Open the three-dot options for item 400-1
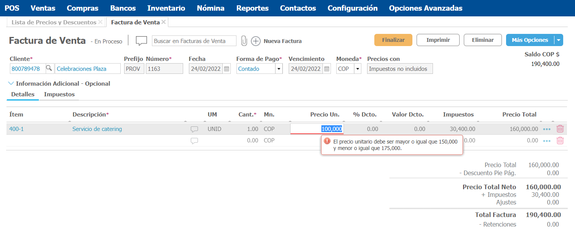575x233 pixels. click(x=547, y=129)
